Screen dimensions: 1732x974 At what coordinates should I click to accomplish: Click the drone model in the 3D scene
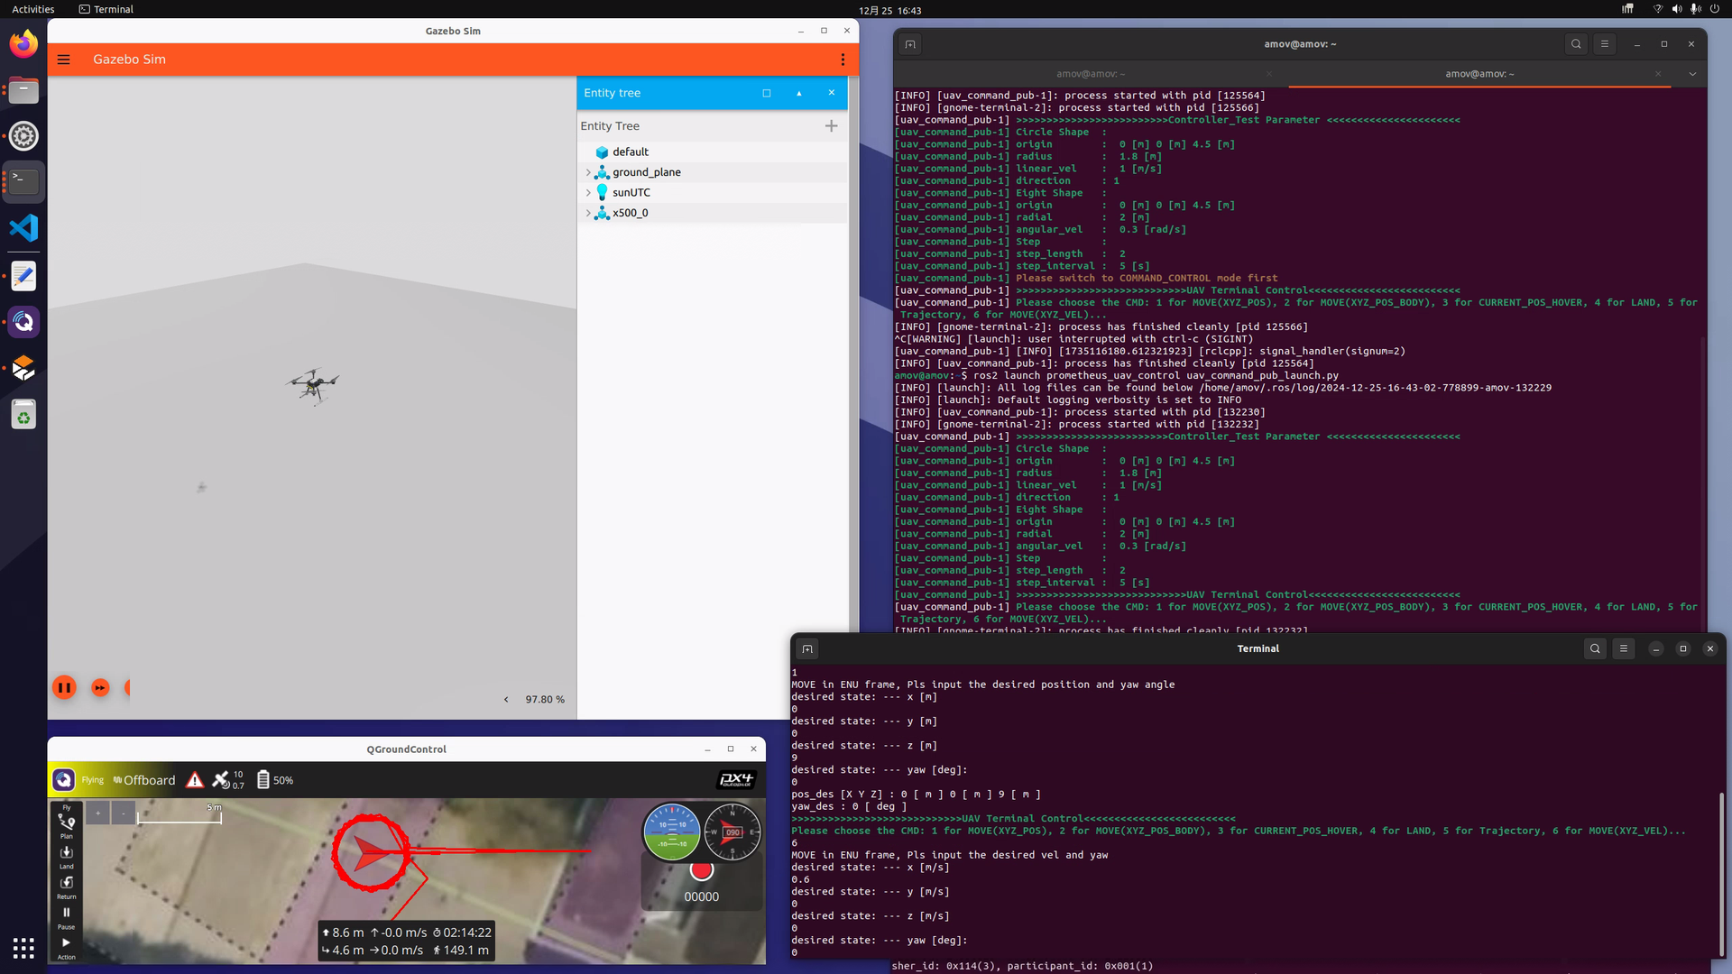[312, 385]
